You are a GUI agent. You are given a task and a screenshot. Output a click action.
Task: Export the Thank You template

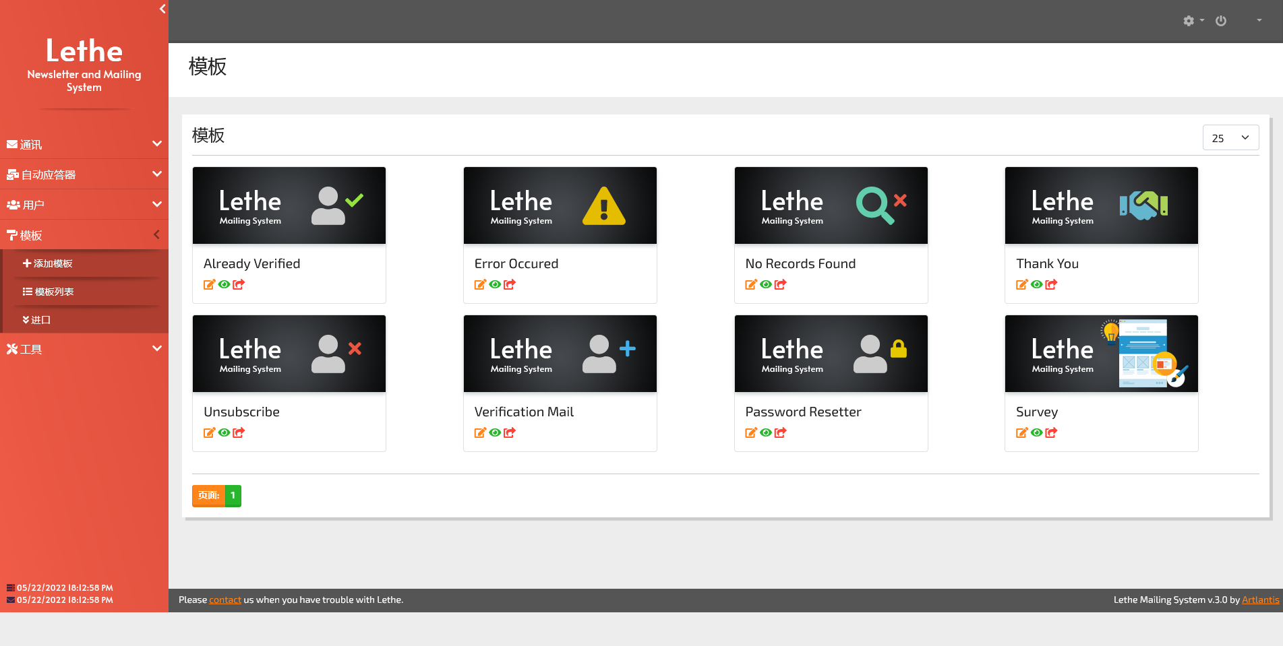(1051, 284)
